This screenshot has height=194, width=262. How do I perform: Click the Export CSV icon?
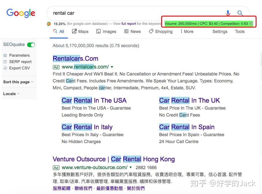[x=5, y=68]
